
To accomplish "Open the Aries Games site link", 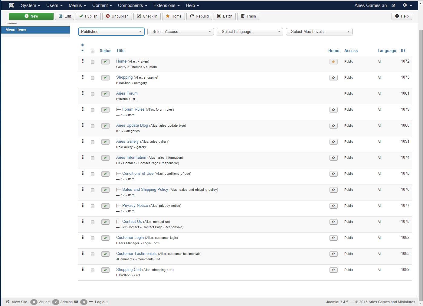I will (375, 5).
